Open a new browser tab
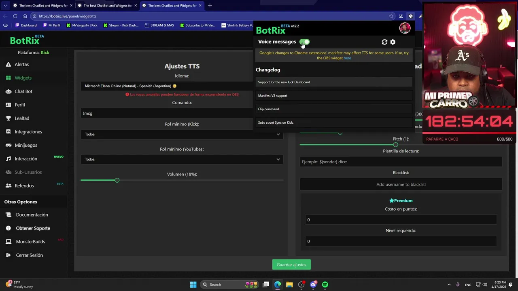This screenshot has height=291, width=518. point(210,6)
